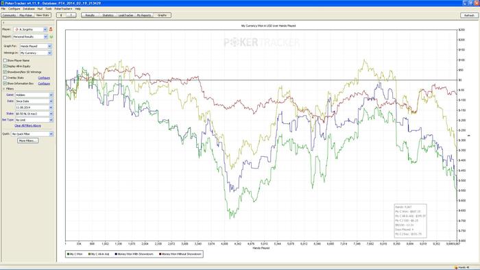Viewport: 480px width, 270px height.
Task: Switch to the Results tab
Action: pos(90,15)
